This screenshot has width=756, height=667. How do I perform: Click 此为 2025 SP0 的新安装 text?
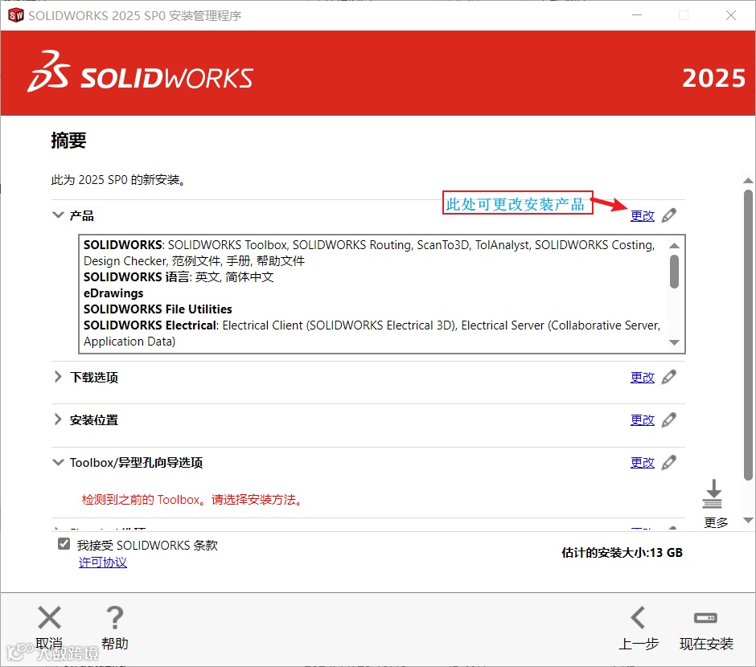pyautogui.click(x=118, y=180)
